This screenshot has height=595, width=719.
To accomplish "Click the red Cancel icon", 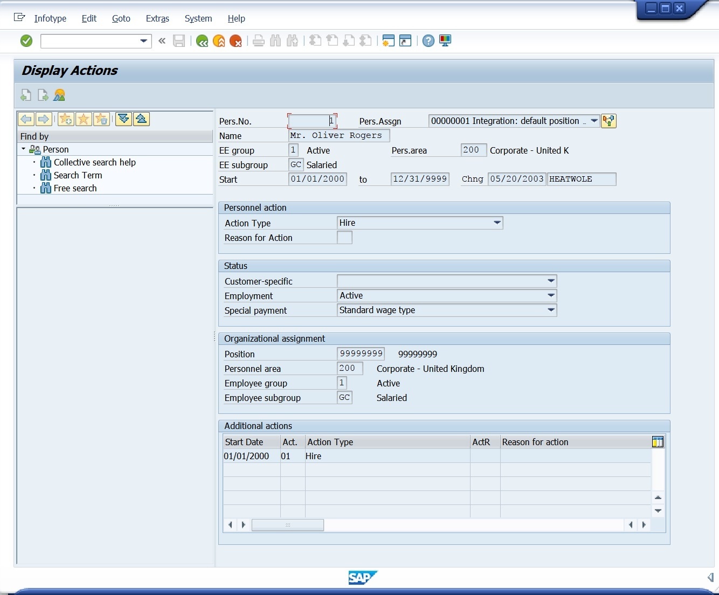I will (x=236, y=41).
